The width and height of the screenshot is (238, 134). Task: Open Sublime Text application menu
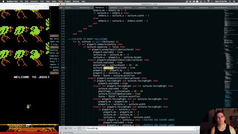(12, 1)
